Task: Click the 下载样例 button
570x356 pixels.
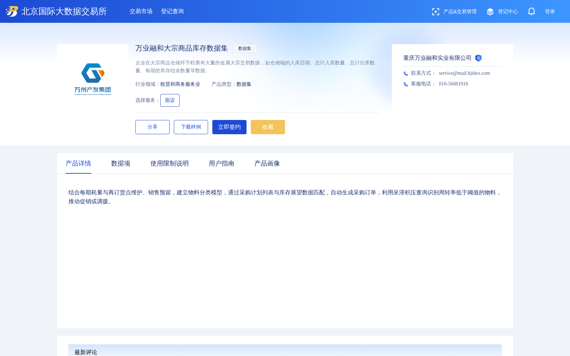Action: coord(191,127)
